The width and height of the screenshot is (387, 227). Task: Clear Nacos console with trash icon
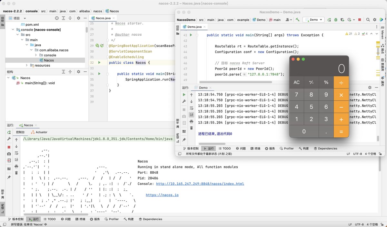(x=16, y=173)
